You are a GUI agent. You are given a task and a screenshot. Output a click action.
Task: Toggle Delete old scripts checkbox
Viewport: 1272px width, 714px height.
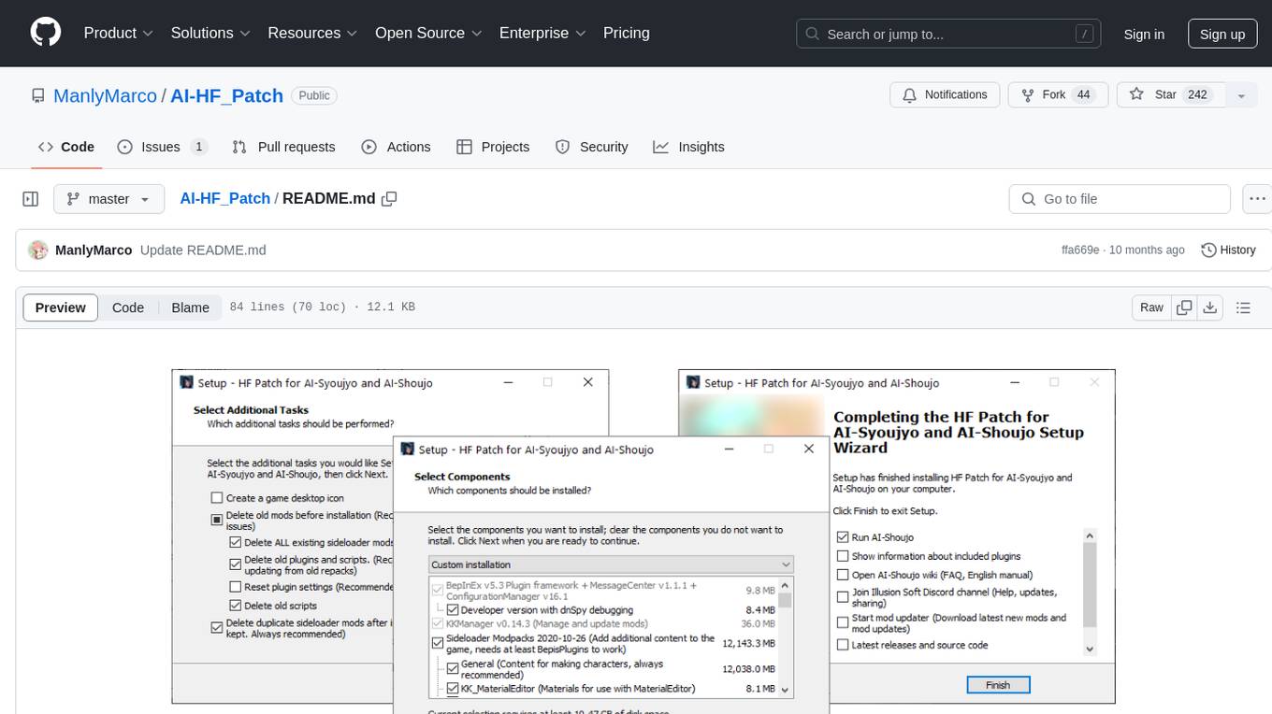(x=236, y=606)
